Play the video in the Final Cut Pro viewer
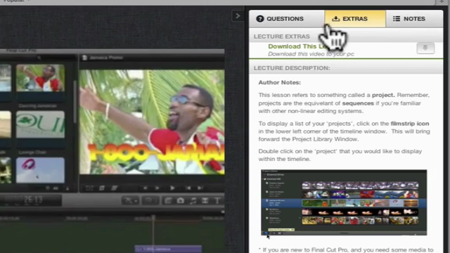The height and width of the screenshot is (253, 450). tap(172, 188)
